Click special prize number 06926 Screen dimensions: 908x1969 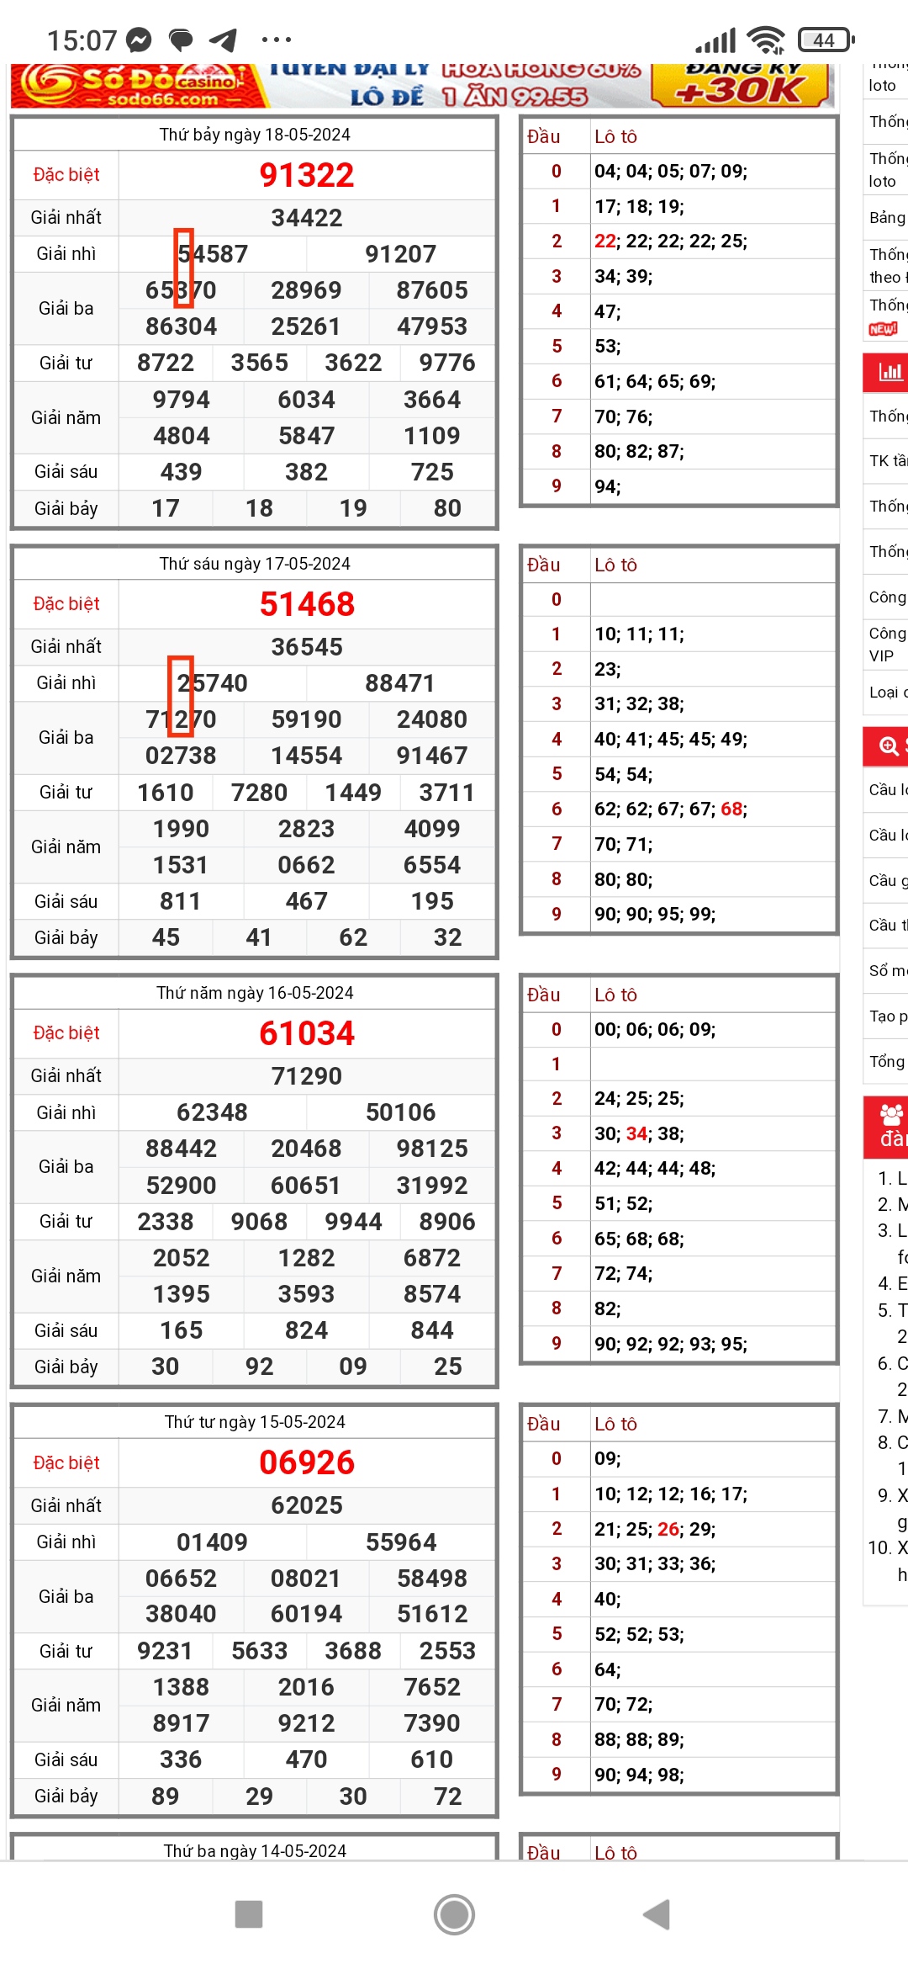click(307, 1462)
